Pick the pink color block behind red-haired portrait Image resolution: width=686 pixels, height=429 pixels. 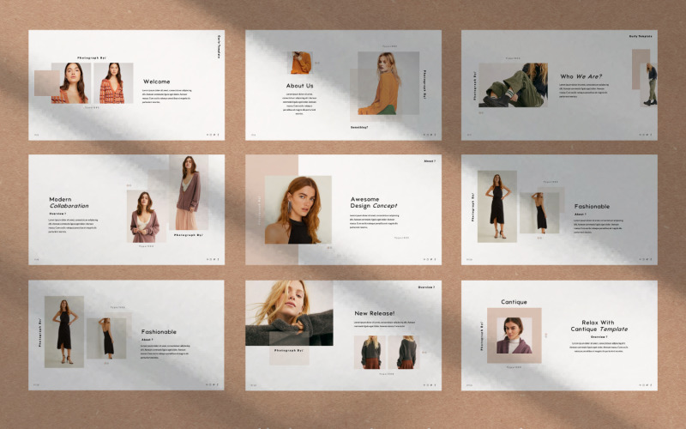(283, 166)
